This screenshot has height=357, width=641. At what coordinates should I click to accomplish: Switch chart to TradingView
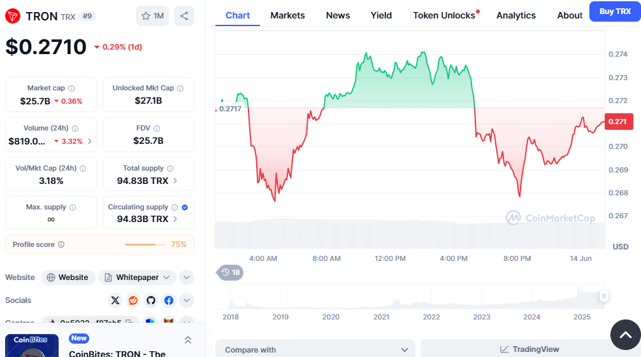(x=529, y=349)
